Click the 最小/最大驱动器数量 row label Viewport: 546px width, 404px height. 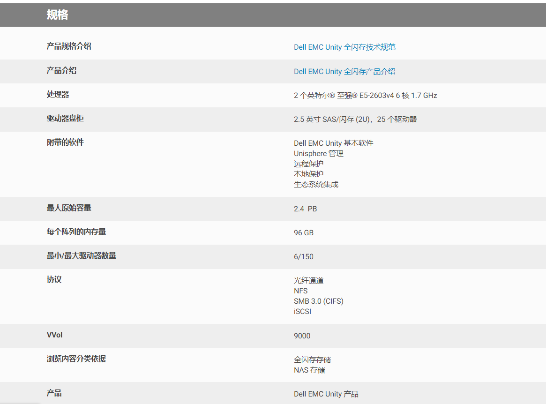(81, 256)
